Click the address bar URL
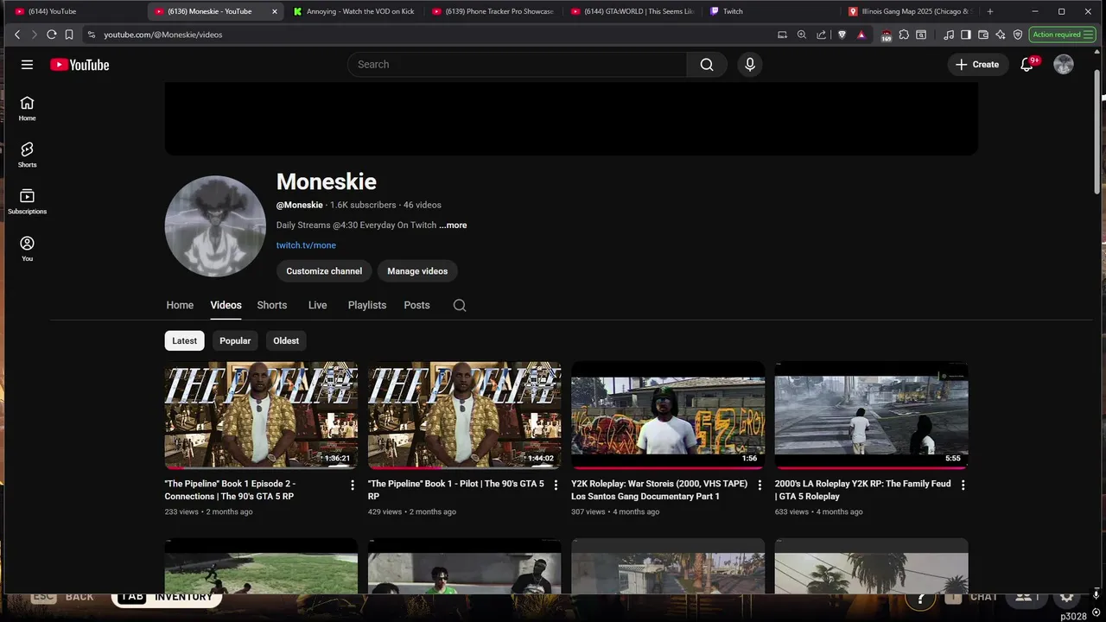This screenshot has width=1106, height=622. (x=163, y=35)
